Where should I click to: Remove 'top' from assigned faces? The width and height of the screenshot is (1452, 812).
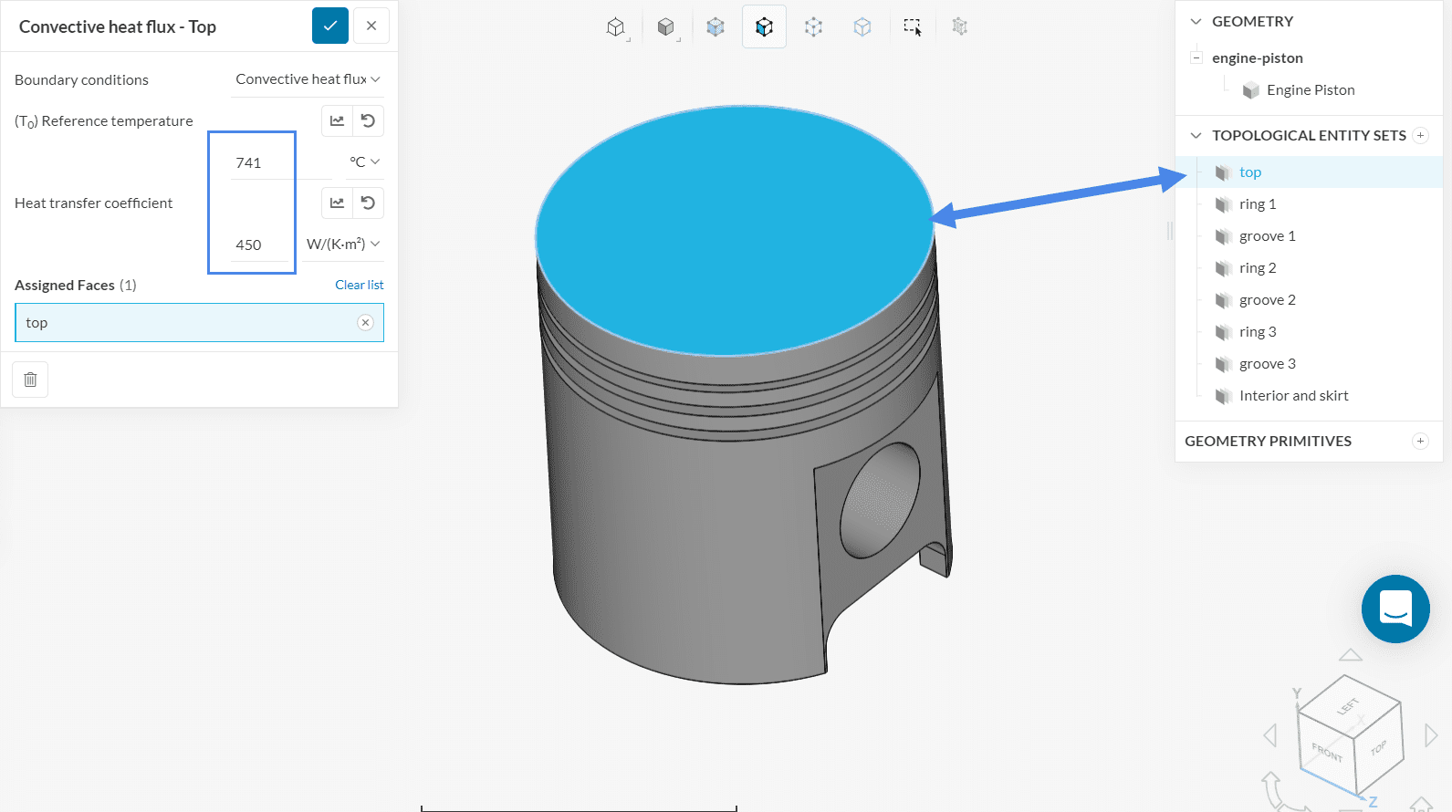tap(365, 322)
